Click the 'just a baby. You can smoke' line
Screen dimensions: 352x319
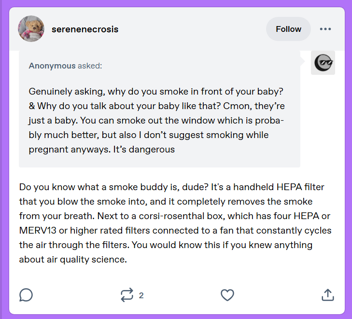[x=156, y=121]
